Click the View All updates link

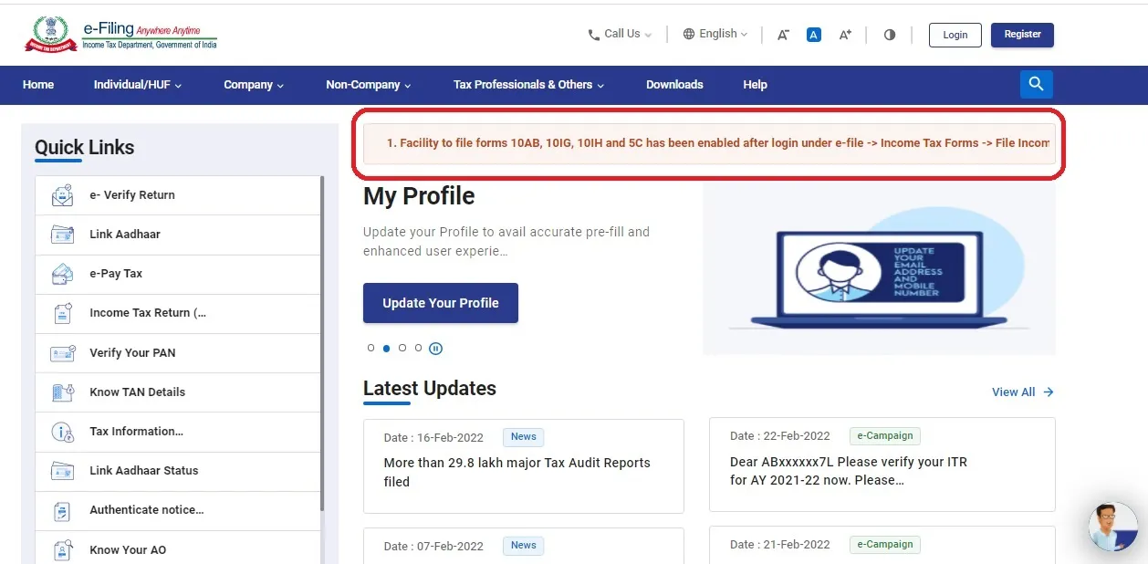[x=1022, y=392]
